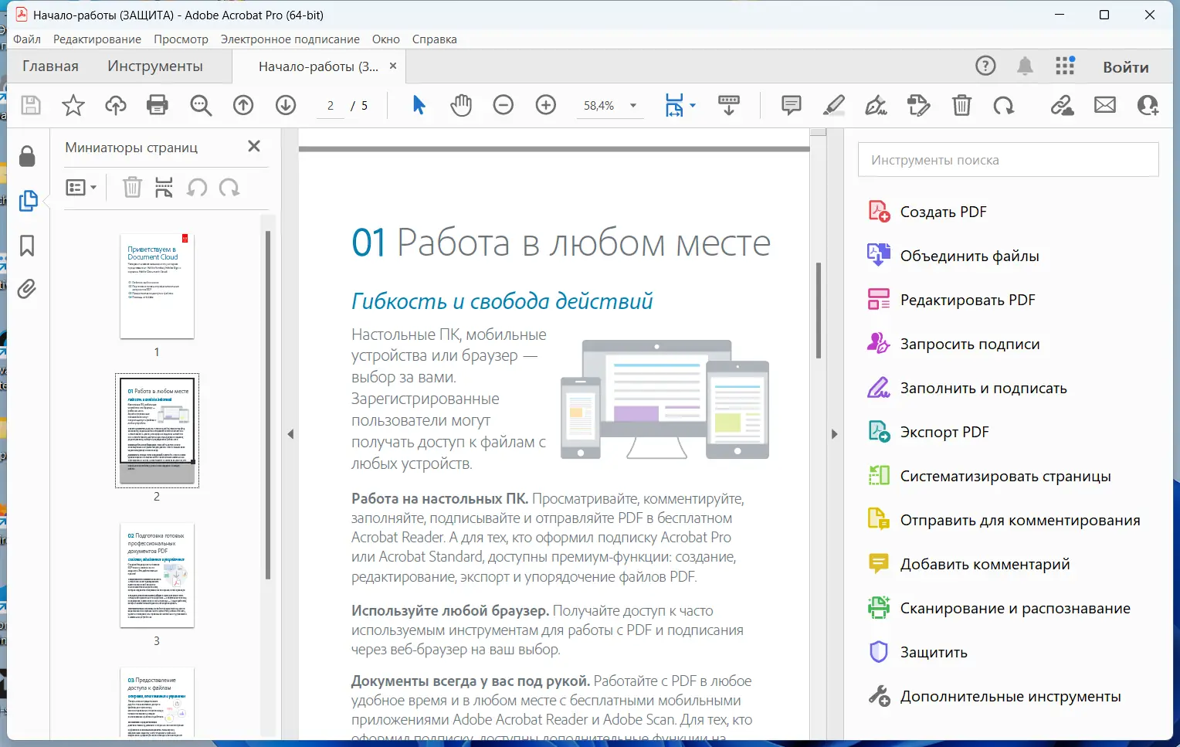Go to previous page with up arrow icon
This screenshot has width=1180, height=747.
pyautogui.click(x=243, y=105)
